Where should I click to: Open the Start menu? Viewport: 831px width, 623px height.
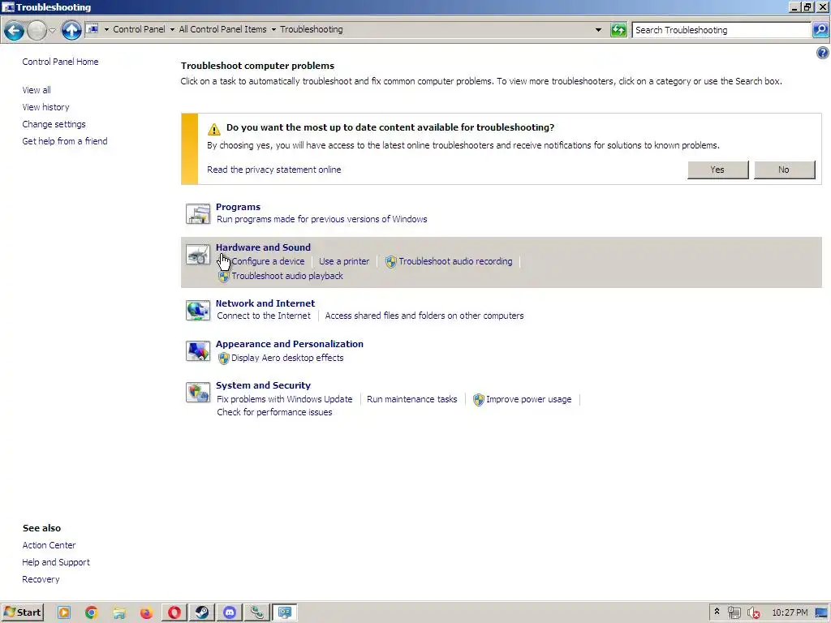coord(22,612)
